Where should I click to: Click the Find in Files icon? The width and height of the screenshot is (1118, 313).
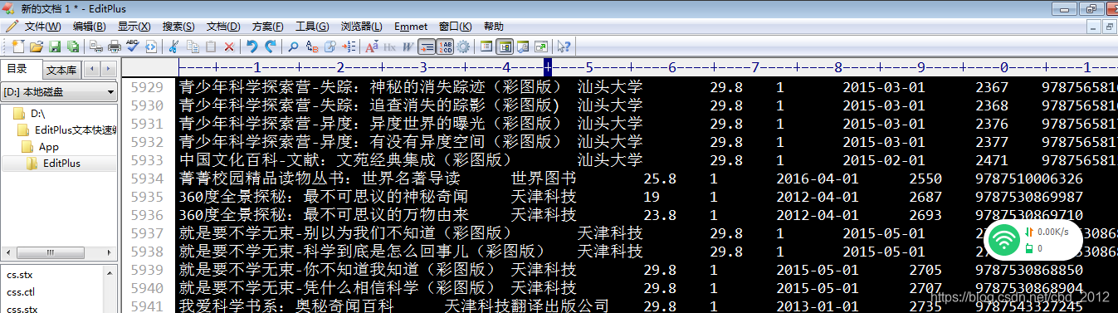point(330,46)
